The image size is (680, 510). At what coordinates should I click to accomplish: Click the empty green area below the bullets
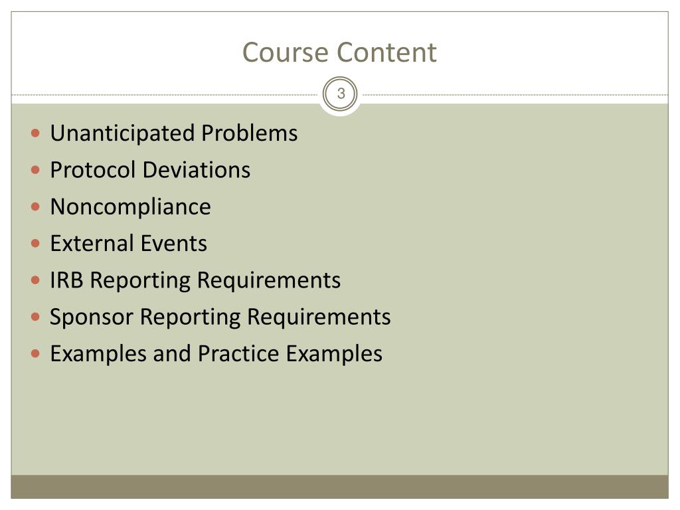point(339,420)
